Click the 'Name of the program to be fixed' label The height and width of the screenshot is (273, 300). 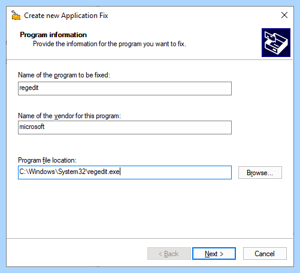point(64,75)
